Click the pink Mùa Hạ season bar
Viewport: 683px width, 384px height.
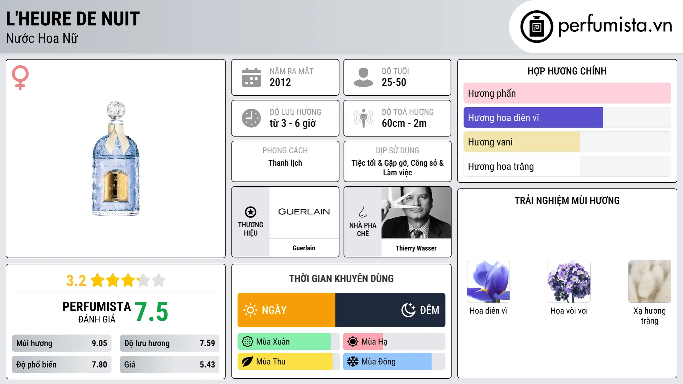click(x=394, y=342)
